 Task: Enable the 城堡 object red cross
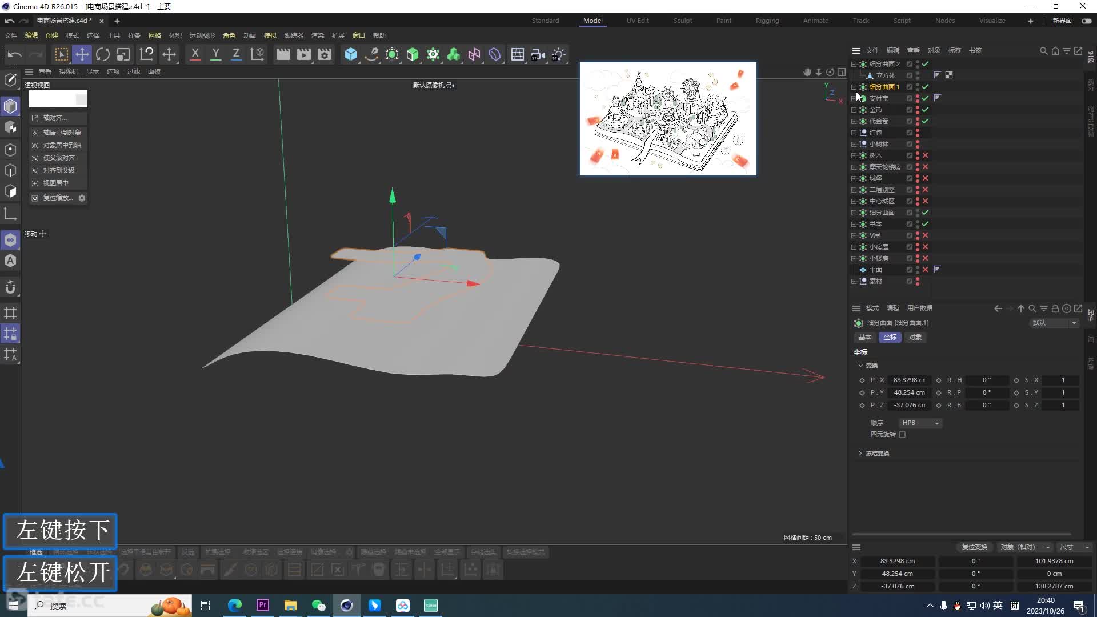pos(925,178)
